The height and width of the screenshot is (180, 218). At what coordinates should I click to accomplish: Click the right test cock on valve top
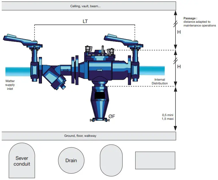pyautogui.click(x=111, y=51)
